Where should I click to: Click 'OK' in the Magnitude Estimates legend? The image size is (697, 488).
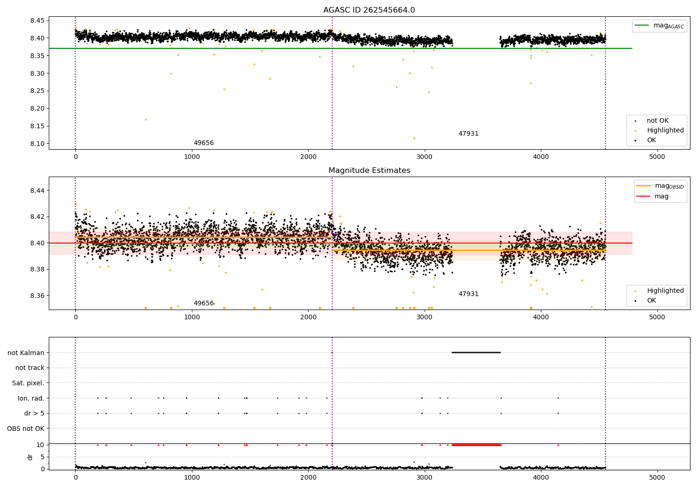(651, 301)
